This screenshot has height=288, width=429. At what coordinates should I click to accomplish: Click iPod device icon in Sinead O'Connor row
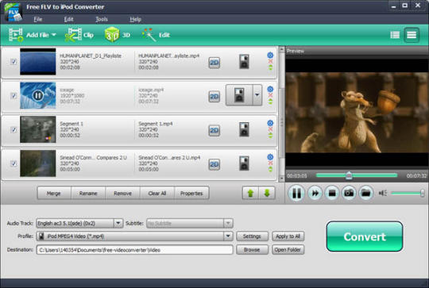click(244, 163)
